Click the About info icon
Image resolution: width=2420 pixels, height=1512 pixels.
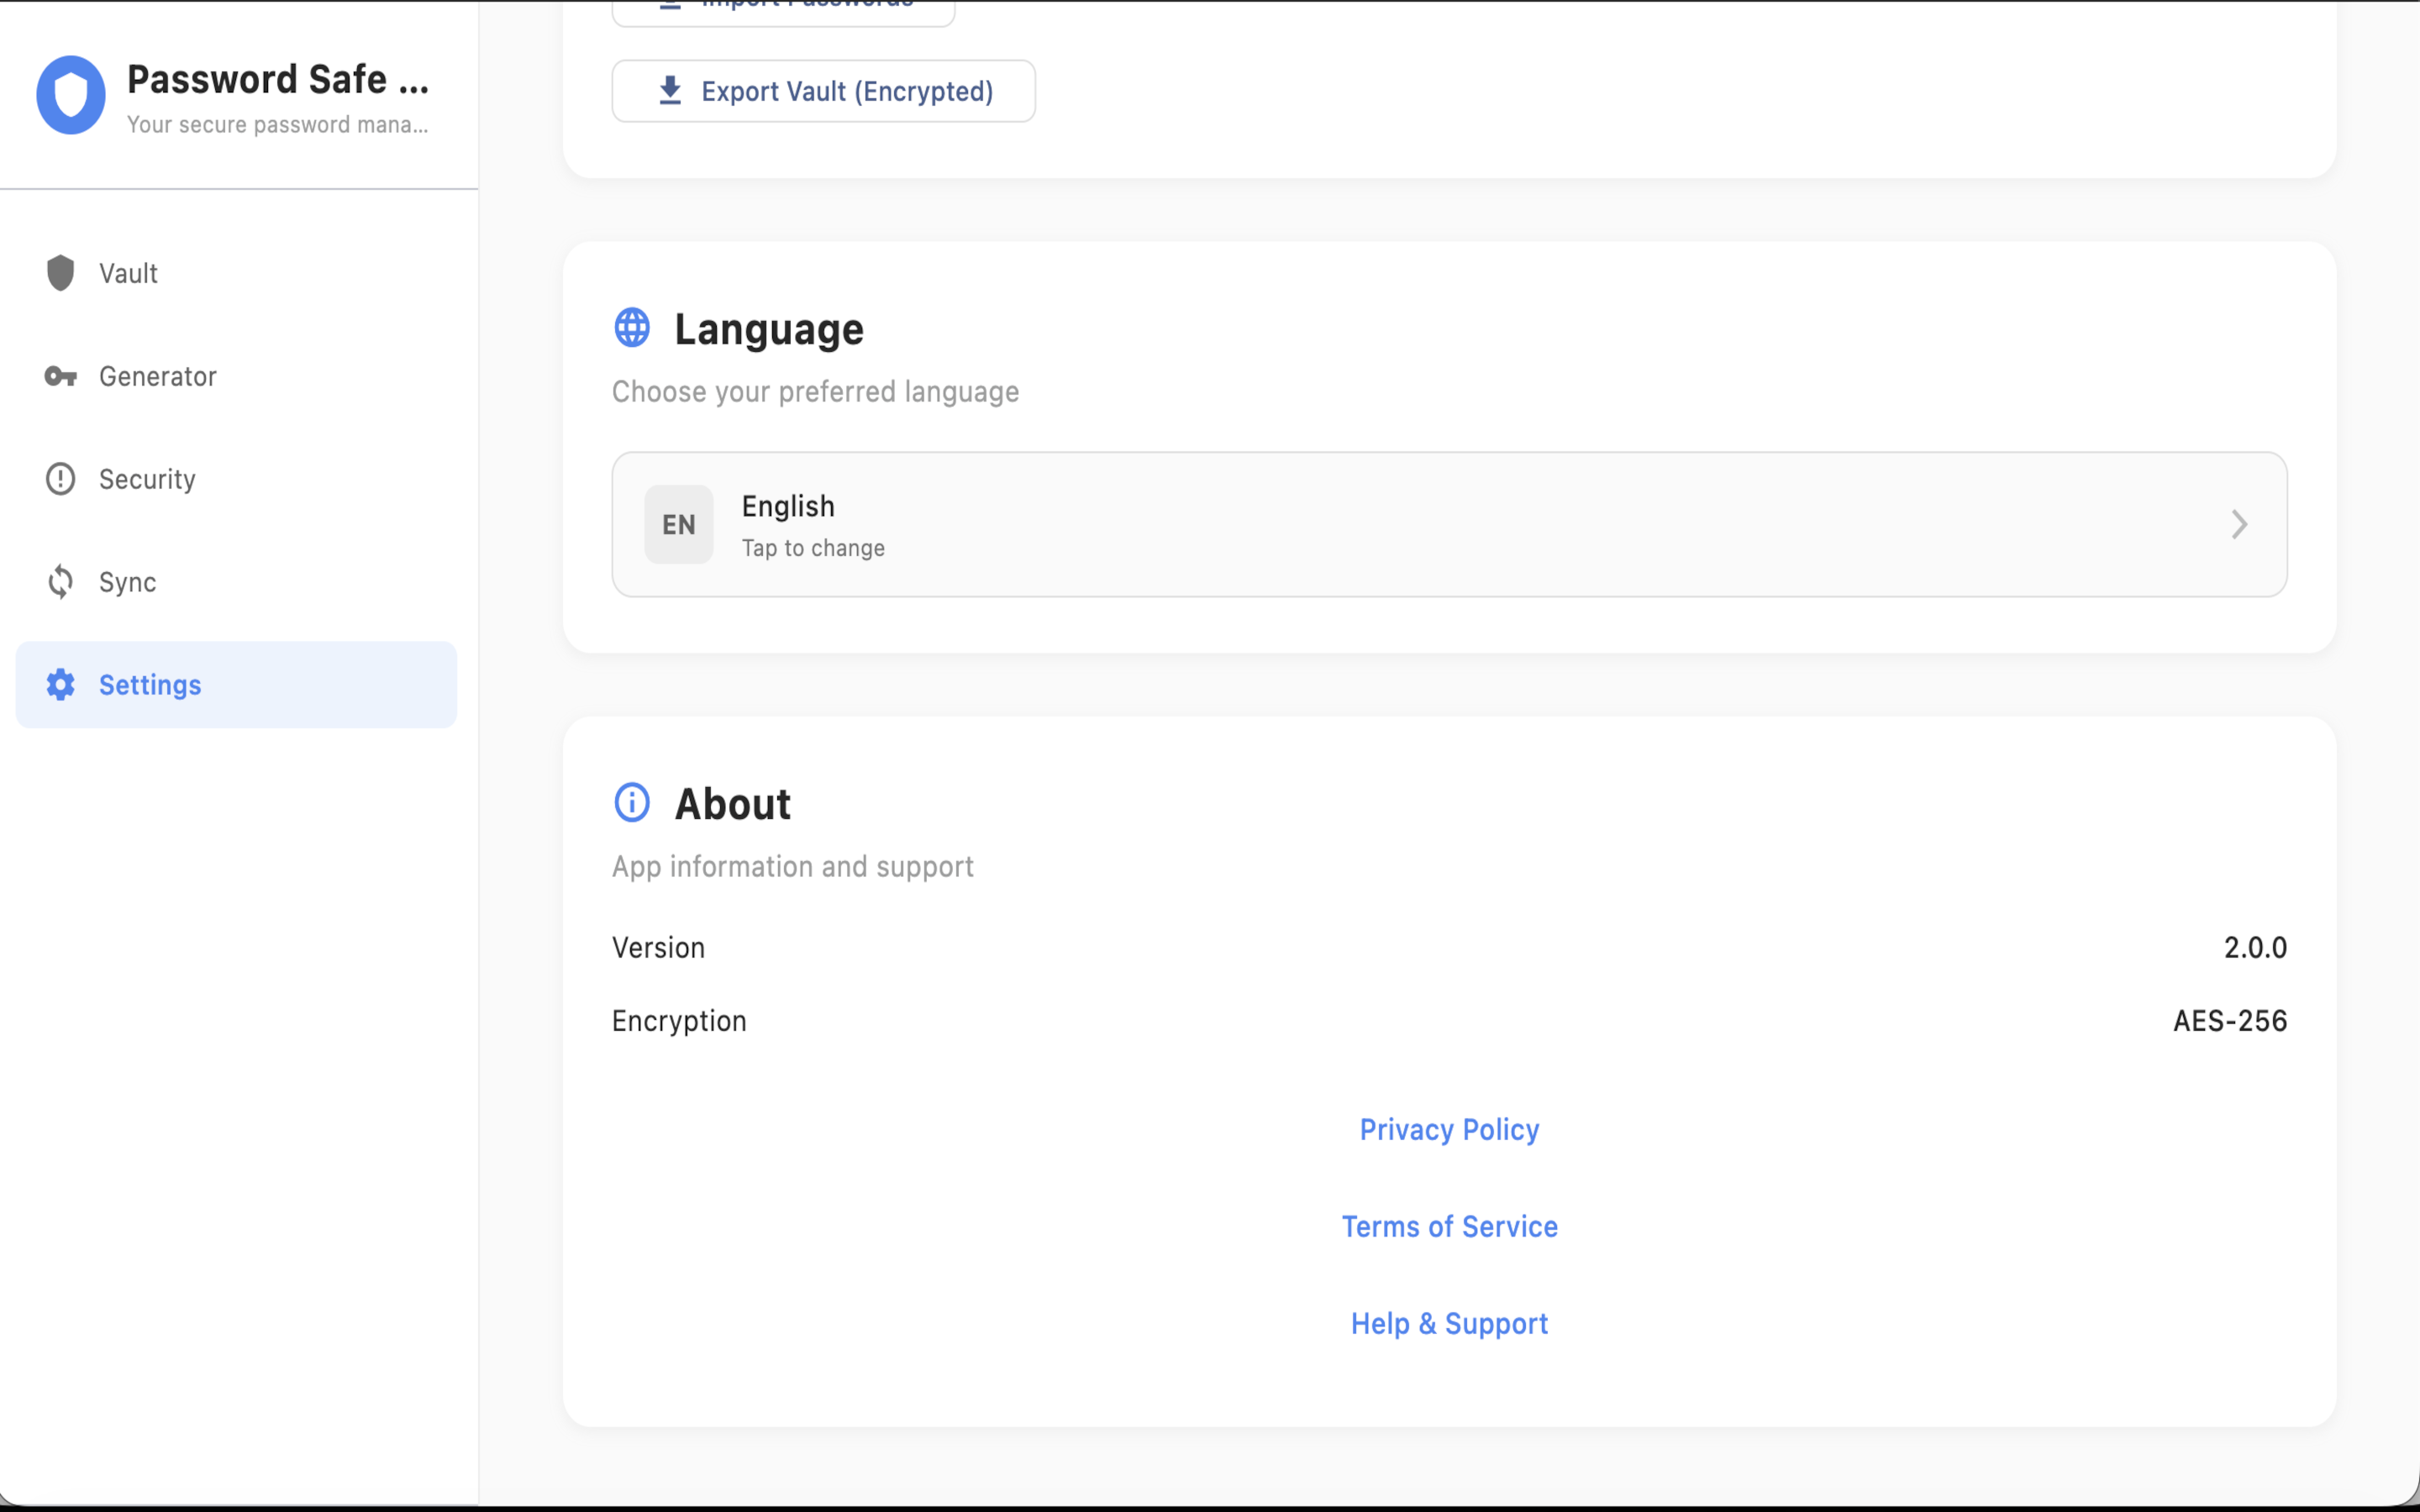[632, 802]
